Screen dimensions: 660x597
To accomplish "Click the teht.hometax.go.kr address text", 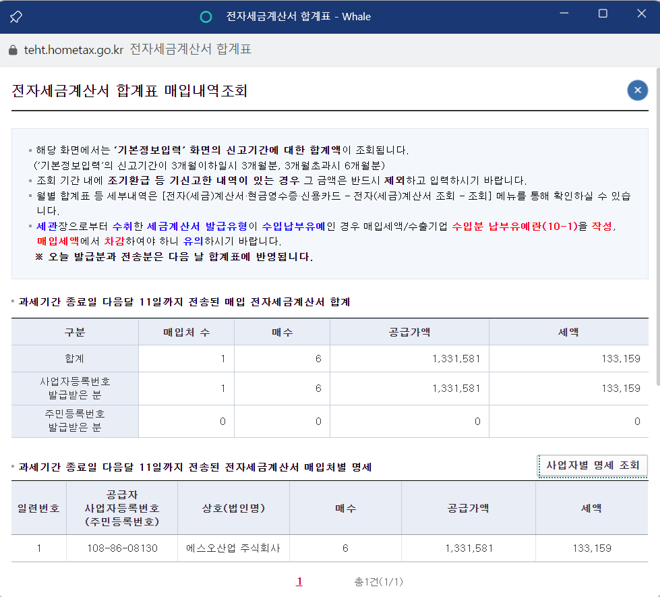I will click(x=73, y=50).
